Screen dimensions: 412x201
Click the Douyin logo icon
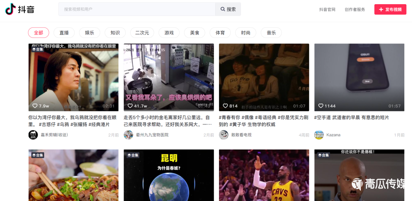(10, 9)
